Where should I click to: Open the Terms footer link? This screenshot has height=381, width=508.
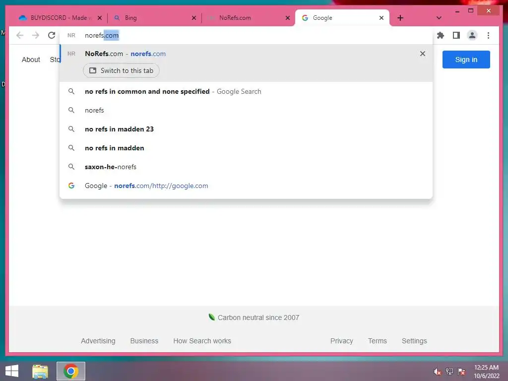point(378,341)
